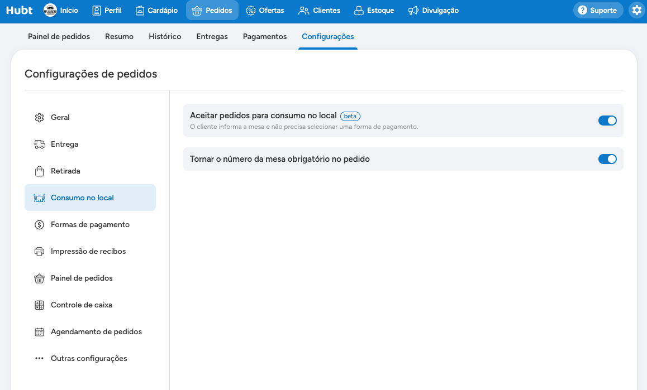Viewport: 647px width, 390px height.
Task: Click the Suporte button
Action: pos(598,10)
